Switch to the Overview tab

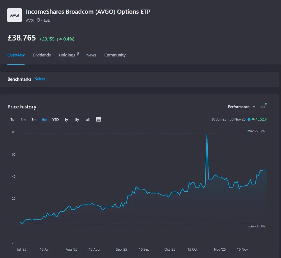coord(16,55)
